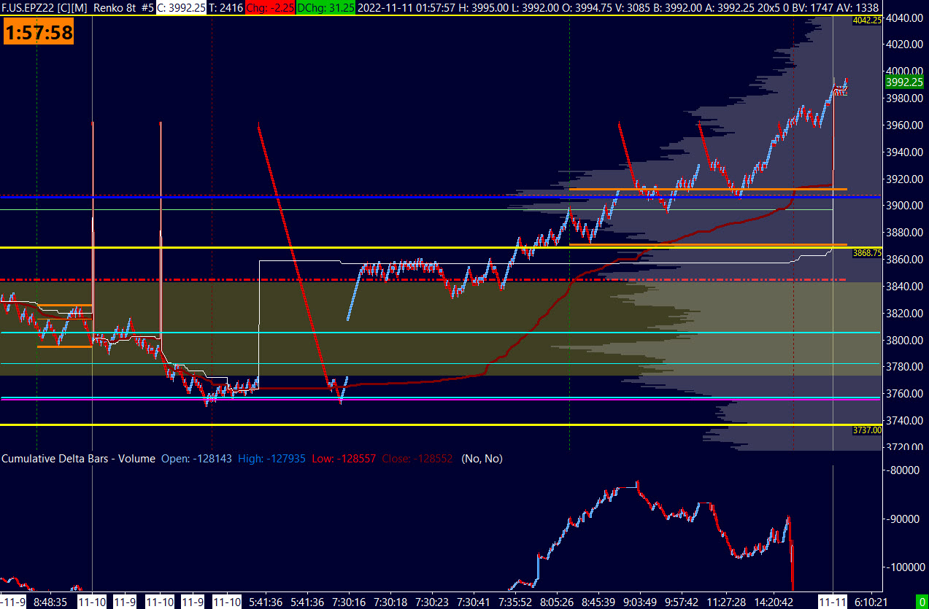Click the T: 2416 trades value
This screenshot has width=929, height=609.
pyautogui.click(x=228, y=7)
